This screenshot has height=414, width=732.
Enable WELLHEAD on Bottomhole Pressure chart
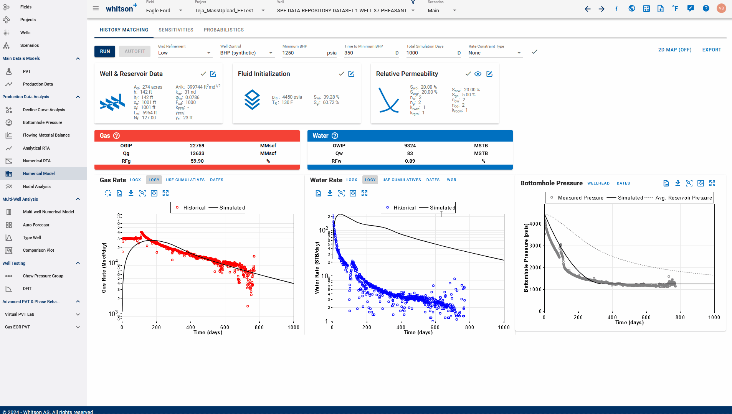pos(598,183)
